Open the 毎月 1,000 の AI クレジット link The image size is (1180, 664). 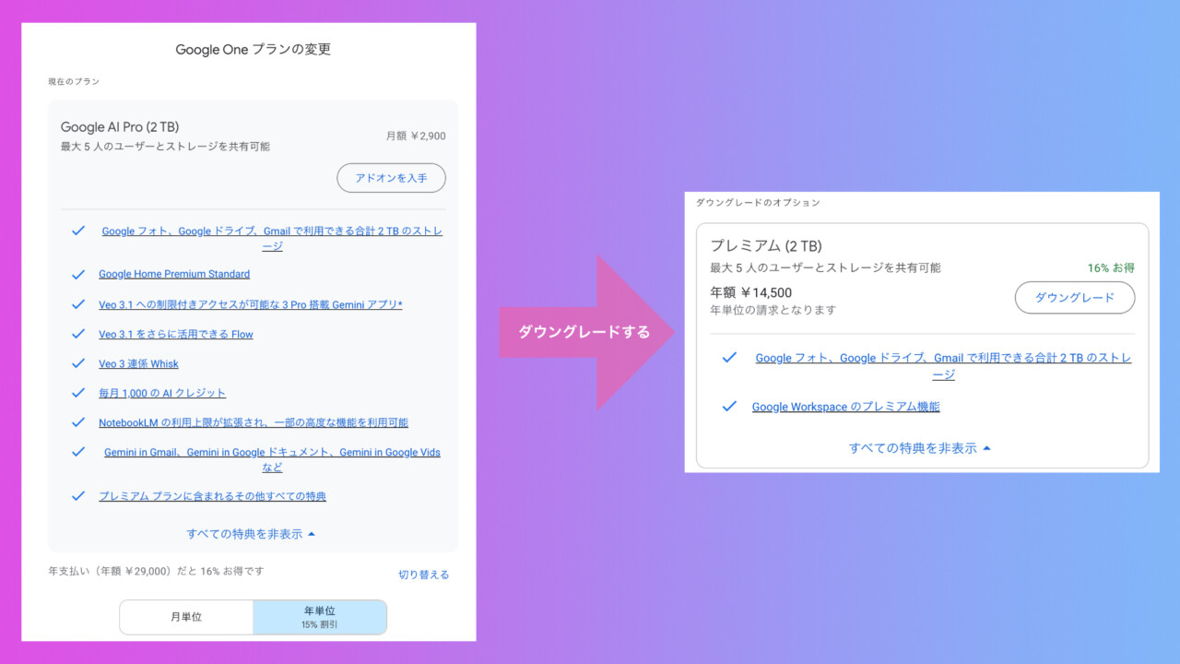coord(162,393)
